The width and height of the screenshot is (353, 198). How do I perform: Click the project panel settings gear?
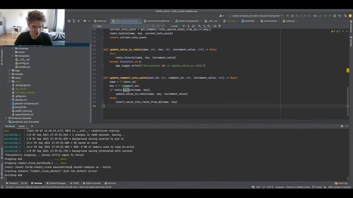click(84, 21)
